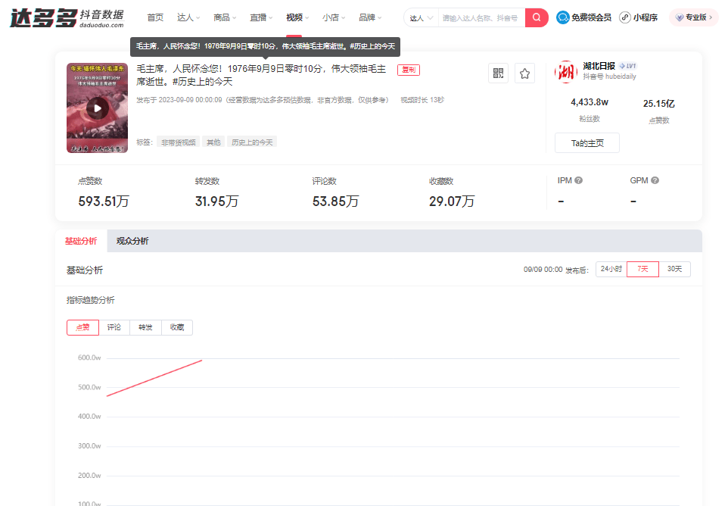Switch the chart to 收藏 data
728x506 pixels.
176,327
